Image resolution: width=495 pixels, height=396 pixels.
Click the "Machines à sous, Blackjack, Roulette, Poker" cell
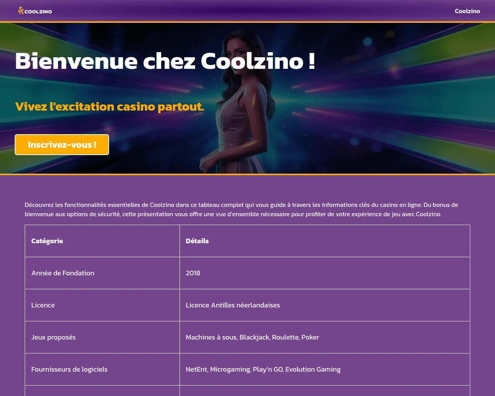pos(325,337)
